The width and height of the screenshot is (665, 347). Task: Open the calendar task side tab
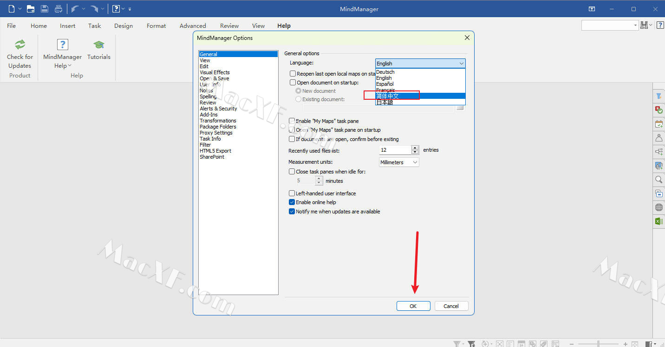[x=658, y=124]
